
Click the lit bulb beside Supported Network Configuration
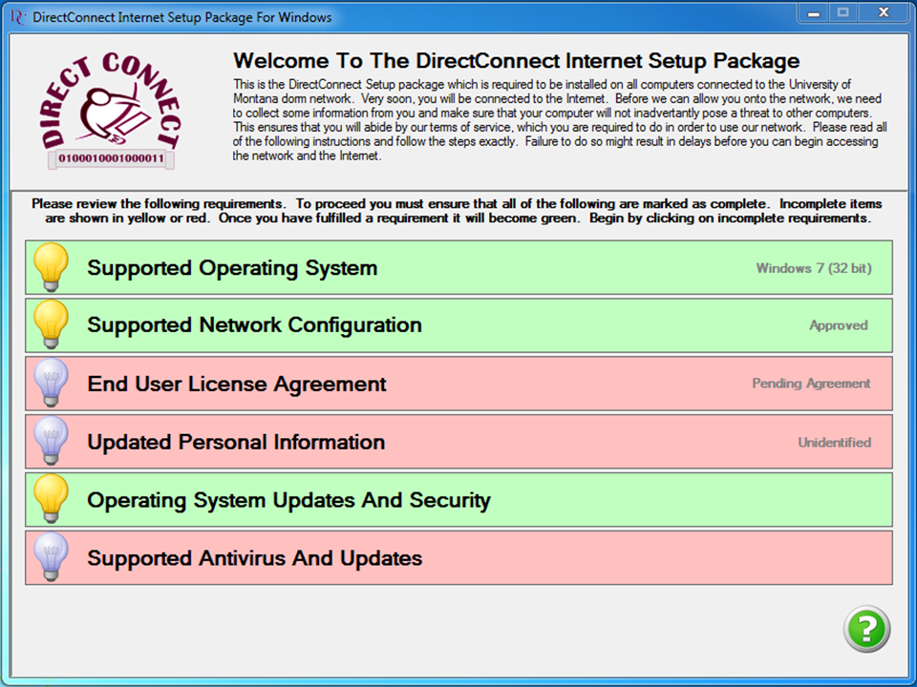(x=51, y=324)
